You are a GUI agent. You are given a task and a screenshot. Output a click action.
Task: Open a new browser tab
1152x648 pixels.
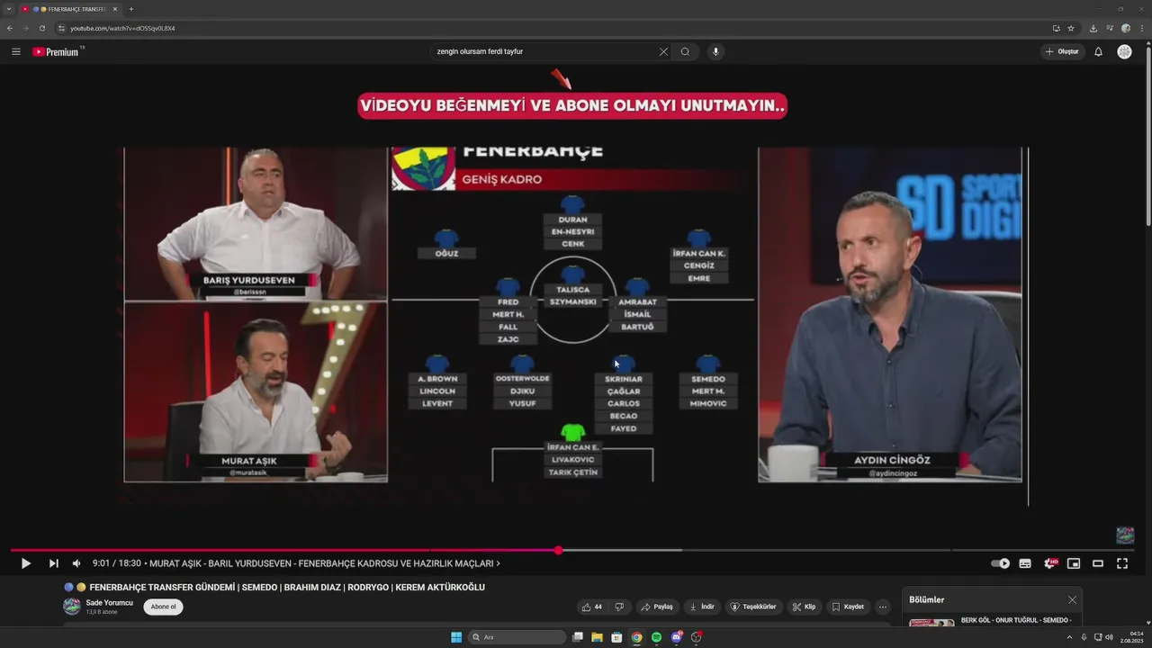pos(131,9)
